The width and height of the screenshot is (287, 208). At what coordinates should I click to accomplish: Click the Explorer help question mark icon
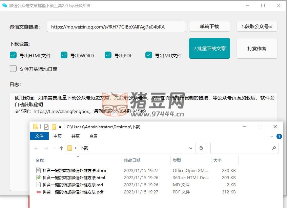click(x=279, y=136)
